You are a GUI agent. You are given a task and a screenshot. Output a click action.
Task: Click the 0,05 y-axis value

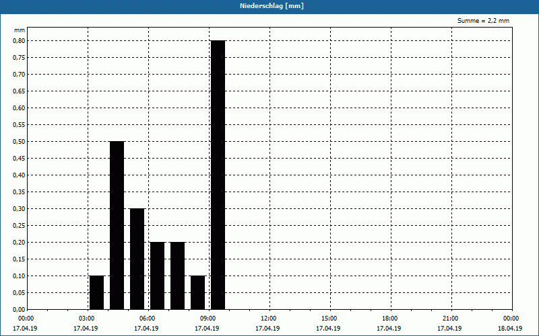(19, 293)
